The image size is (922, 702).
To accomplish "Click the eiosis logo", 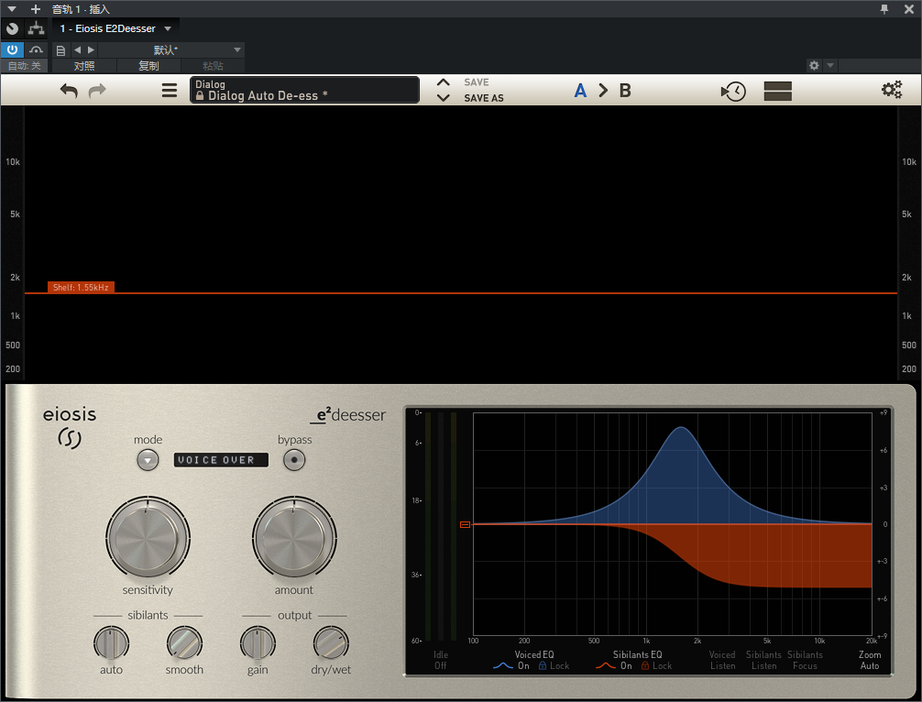I will click(70, 426).
